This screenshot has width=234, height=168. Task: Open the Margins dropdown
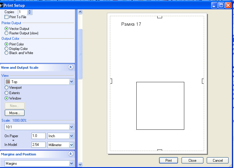pos(72,164)
